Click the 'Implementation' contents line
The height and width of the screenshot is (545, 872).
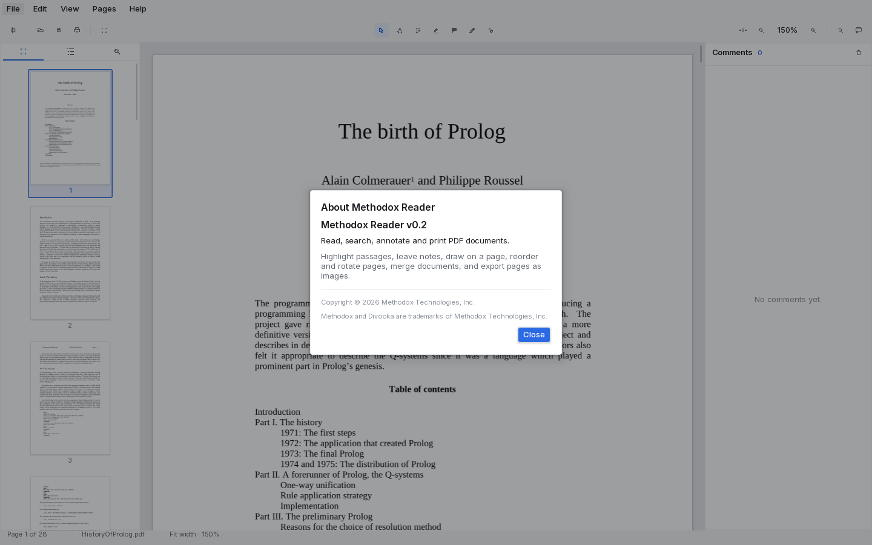(309, 506)
